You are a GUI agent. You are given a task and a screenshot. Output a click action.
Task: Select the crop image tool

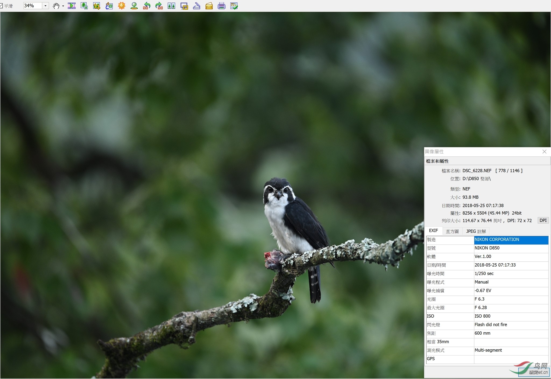click(97, 6)
